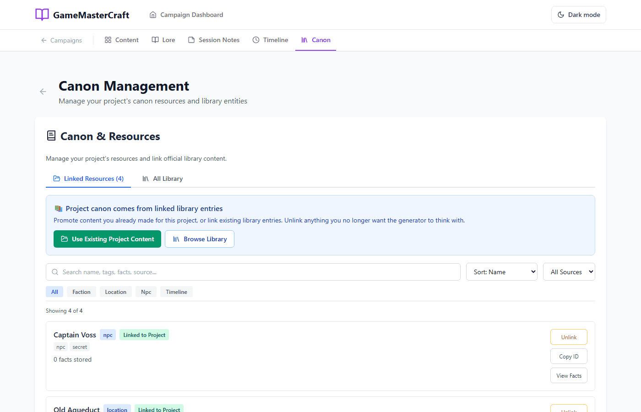
Task: Unlink Captain Voss
Action: click(569, 337)
